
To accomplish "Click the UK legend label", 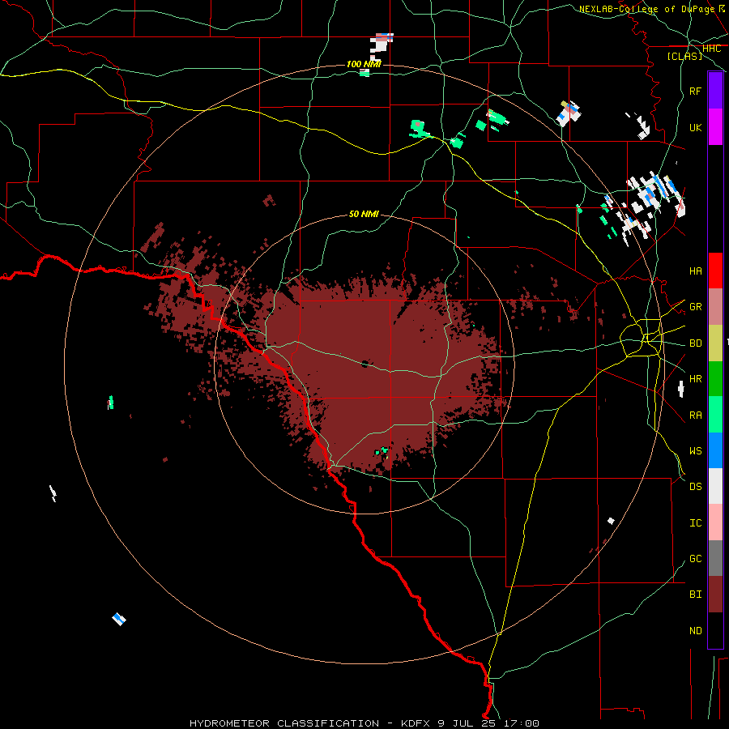I will tap(696, 128).
